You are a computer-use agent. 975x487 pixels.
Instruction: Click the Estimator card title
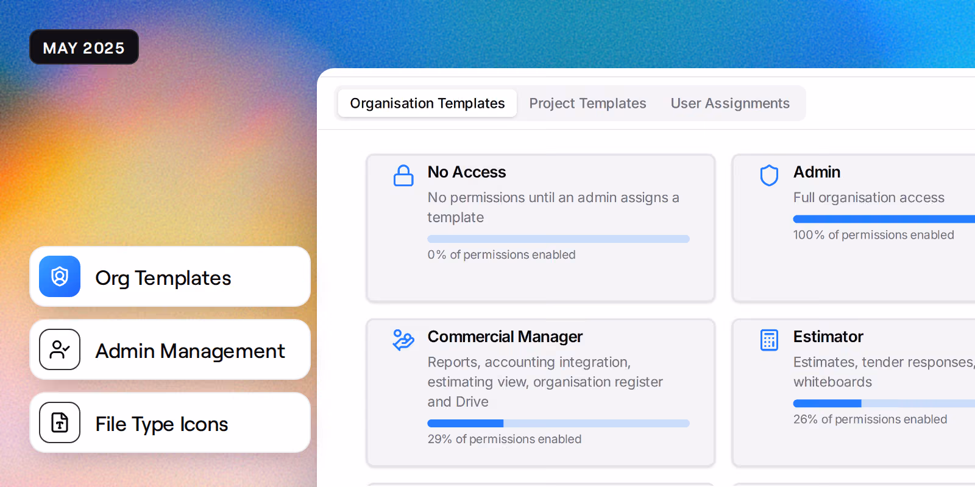(x=828, y=337)
